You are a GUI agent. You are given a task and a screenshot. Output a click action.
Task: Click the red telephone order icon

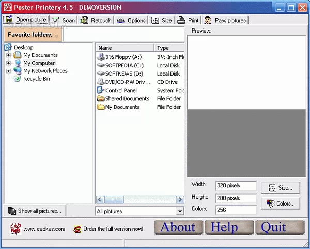click(x=77, y=229)
